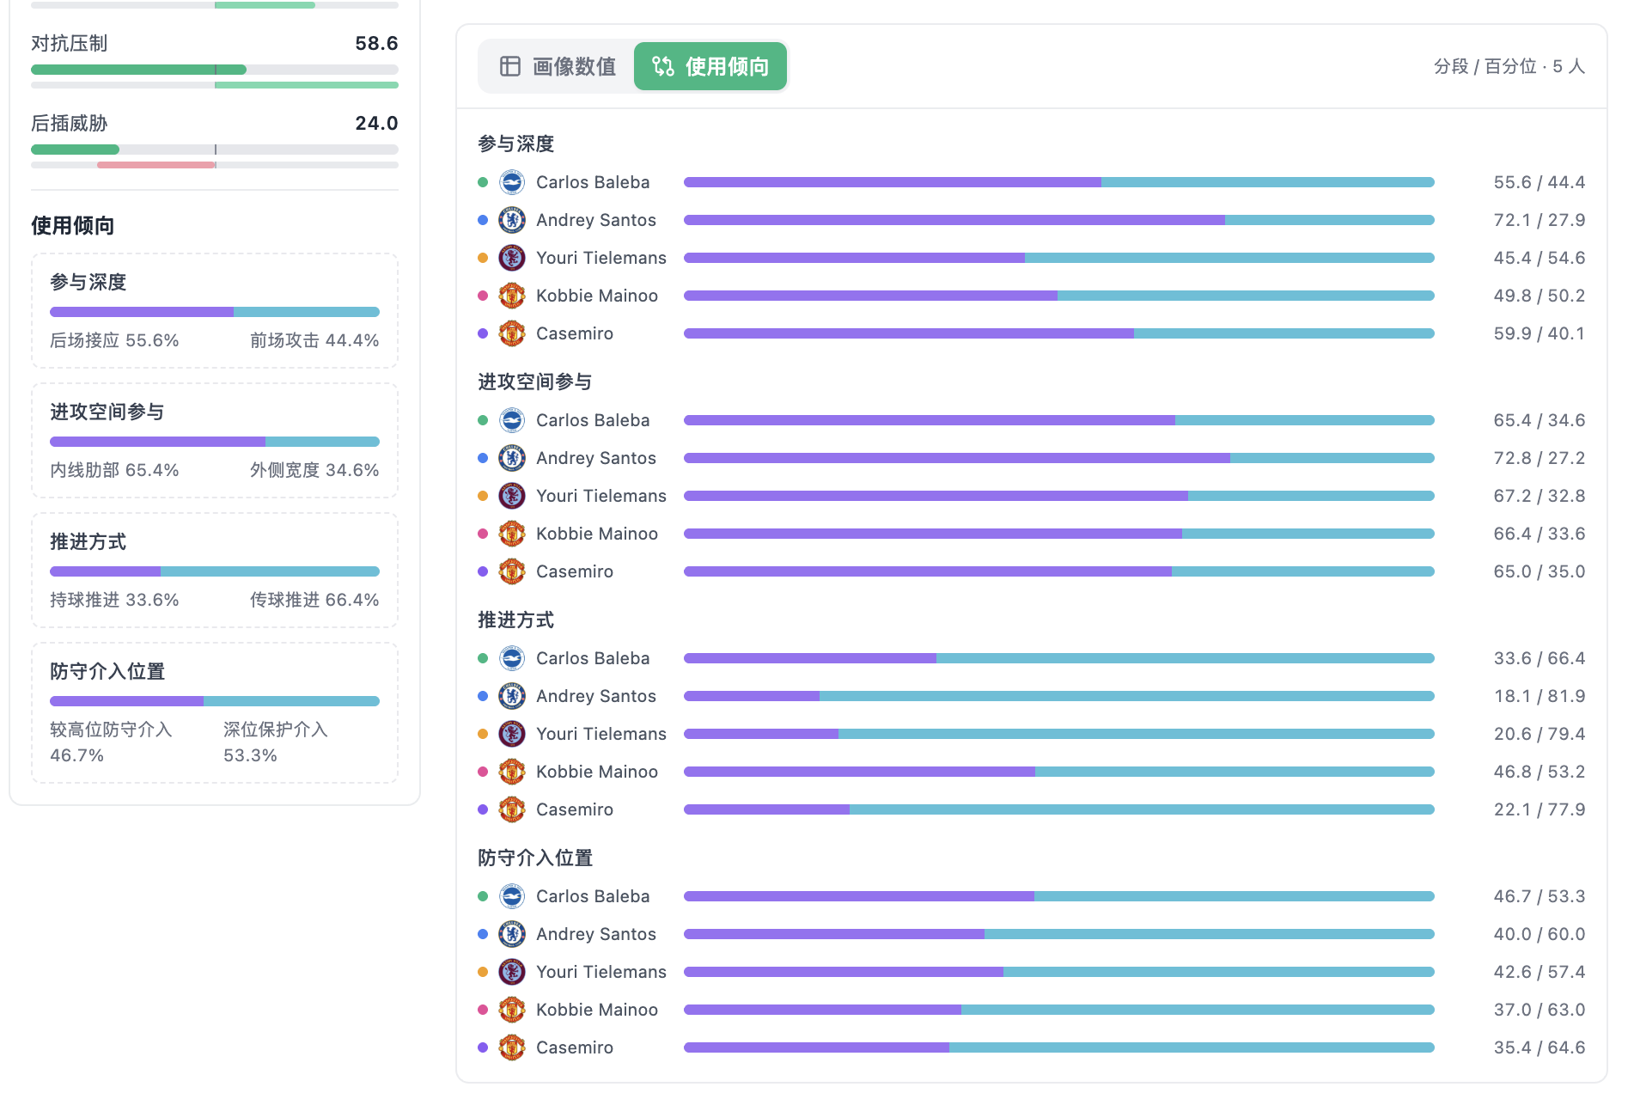Click Andrey Santos's 推进方式 split bar
The height and width of the screenshot is (1093, 1634).
coord(1059,696)
